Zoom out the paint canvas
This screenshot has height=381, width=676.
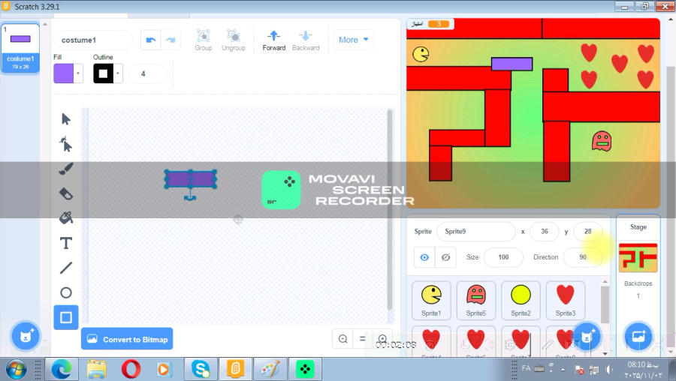(x=343, y=339)
